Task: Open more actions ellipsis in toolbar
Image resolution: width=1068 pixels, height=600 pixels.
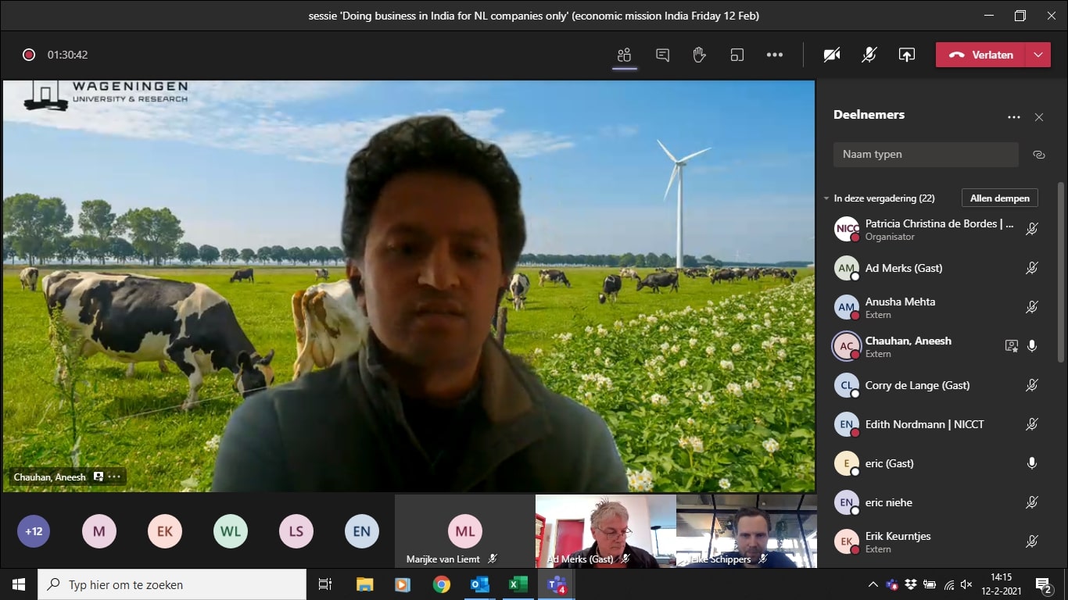Action: (x=774, y=55)
